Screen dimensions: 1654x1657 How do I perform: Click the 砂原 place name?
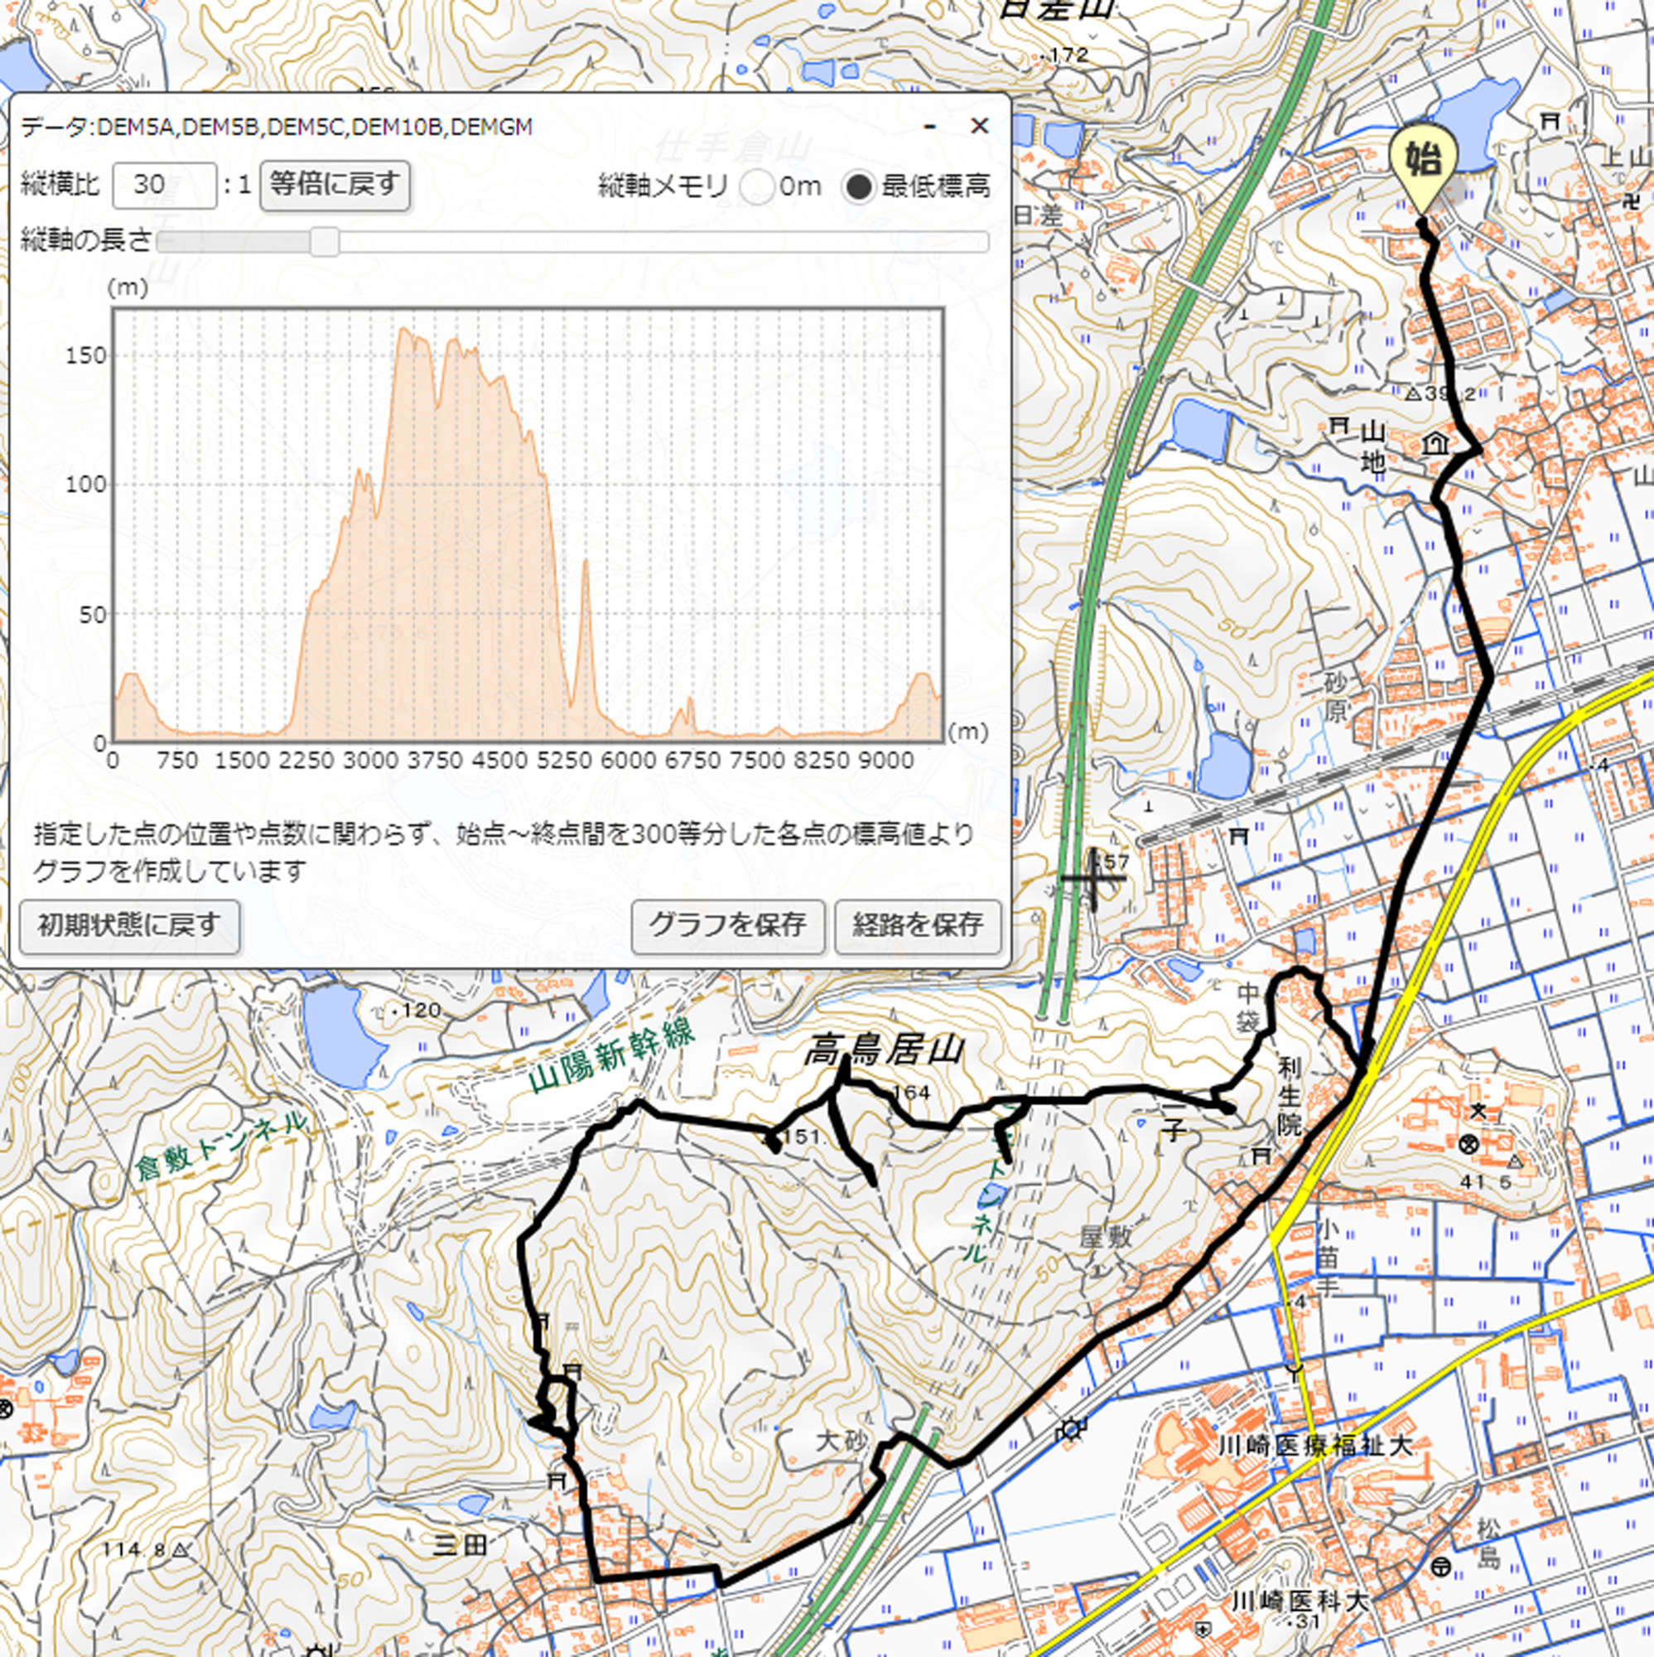coord(1336,697)
